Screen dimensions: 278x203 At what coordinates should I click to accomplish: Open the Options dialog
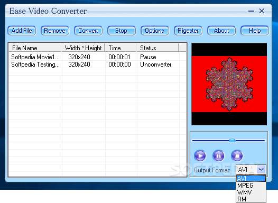click(x=155, y=31)
